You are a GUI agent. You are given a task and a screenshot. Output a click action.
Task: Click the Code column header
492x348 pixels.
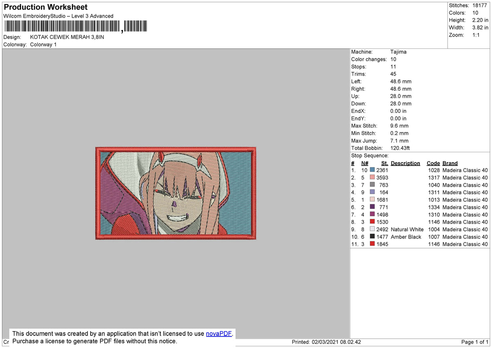coord(433,163)
